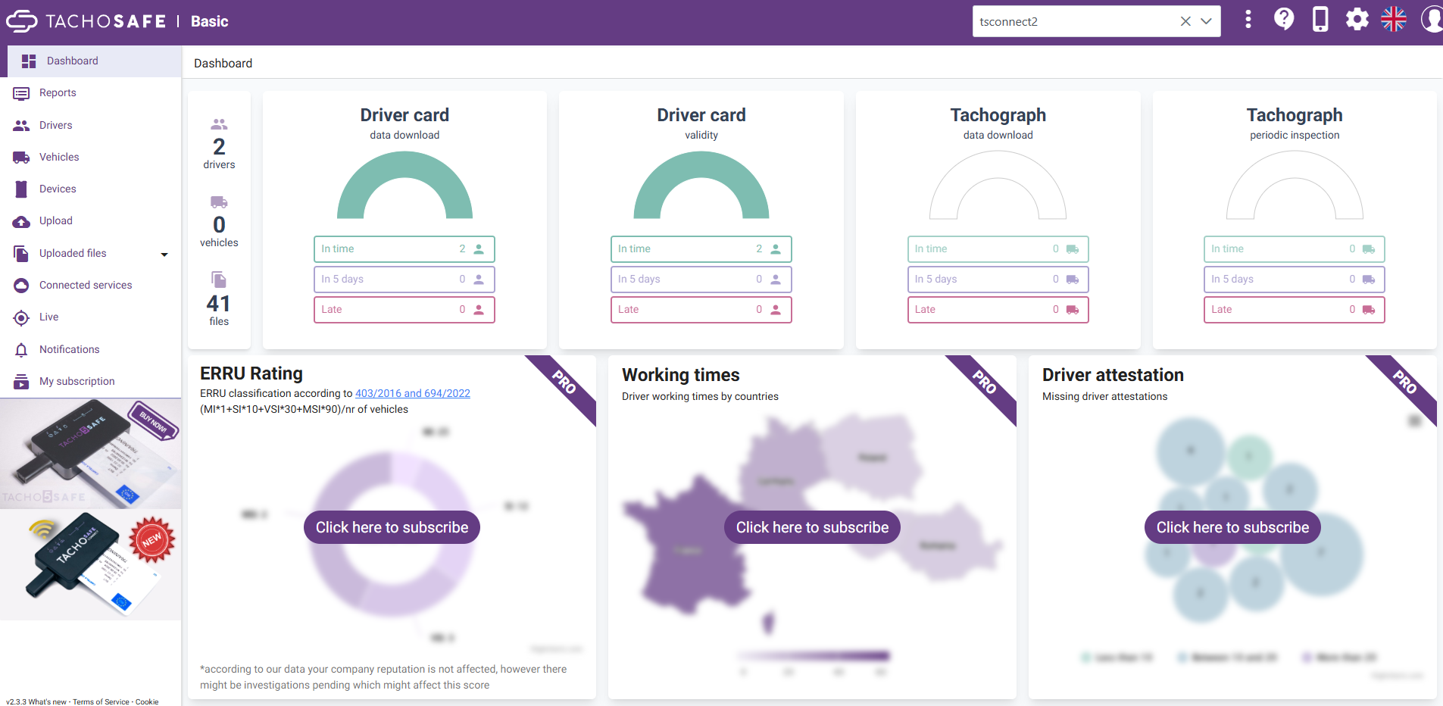This screenshot has height=706, width=1443.
Task: Open the user profile icon
Action: tap(1432, 20)
